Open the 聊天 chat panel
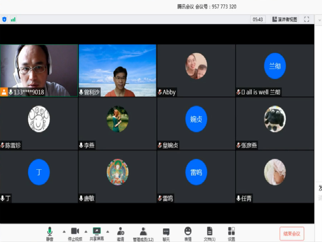This screenshot has height=242, width=322. pyautogui.click(x=166, y=233)
